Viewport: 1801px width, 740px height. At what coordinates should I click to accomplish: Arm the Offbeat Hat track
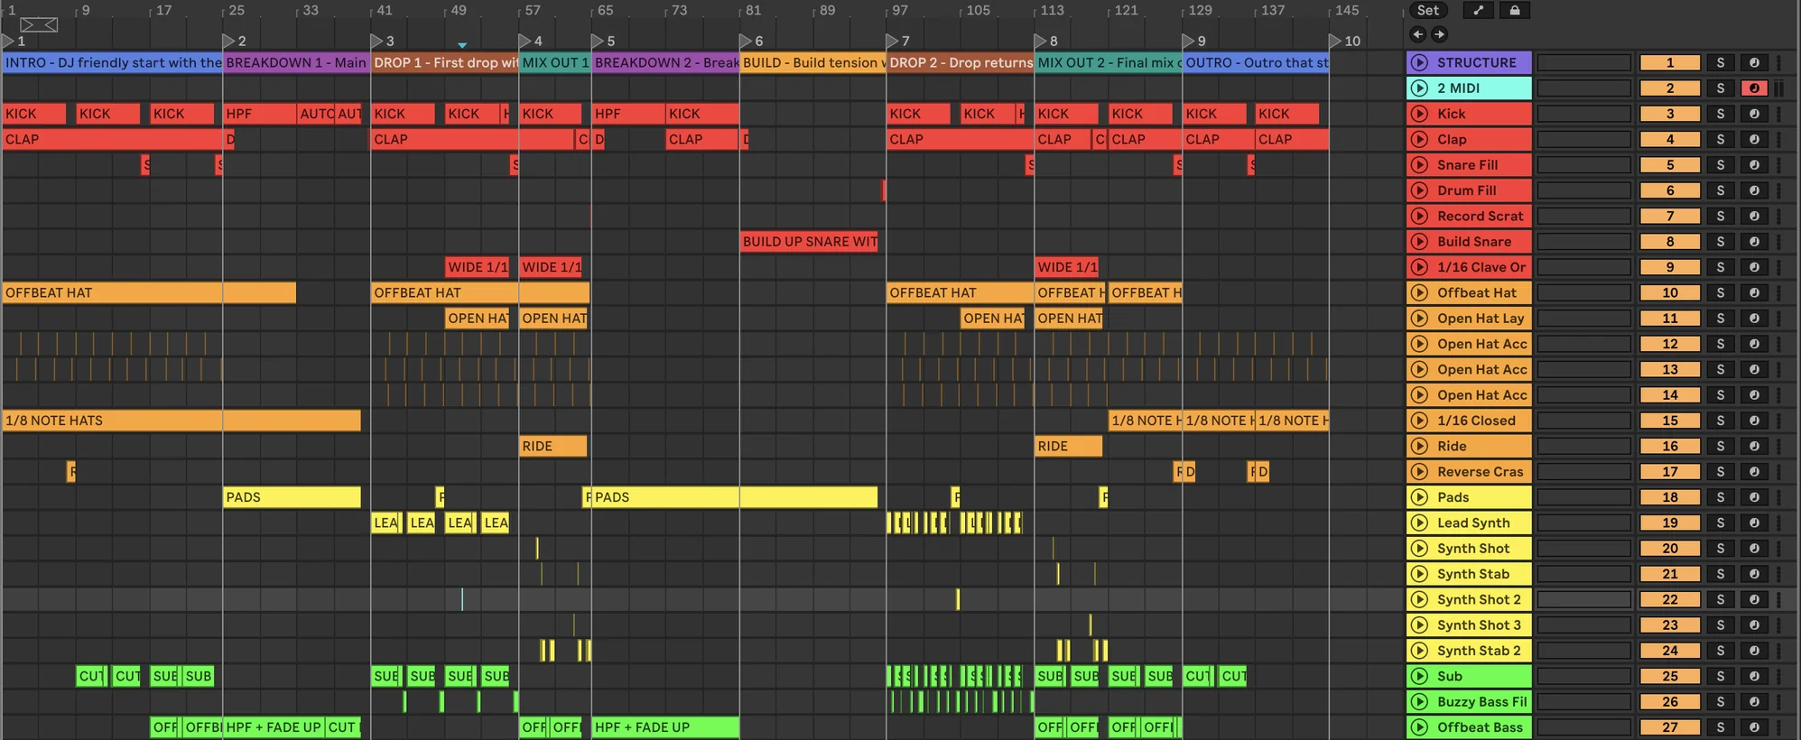[x=1753, y=293]
